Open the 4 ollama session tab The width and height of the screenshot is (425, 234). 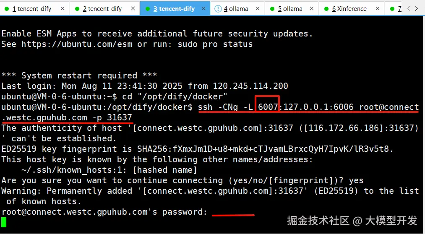tap(236, 8)
